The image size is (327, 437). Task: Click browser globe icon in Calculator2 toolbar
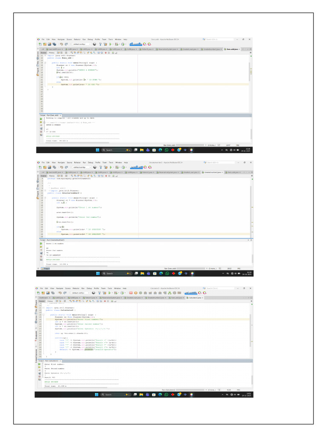93,293
